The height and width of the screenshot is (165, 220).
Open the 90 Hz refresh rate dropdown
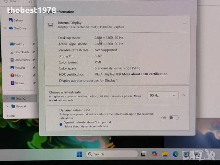(163, 96)
